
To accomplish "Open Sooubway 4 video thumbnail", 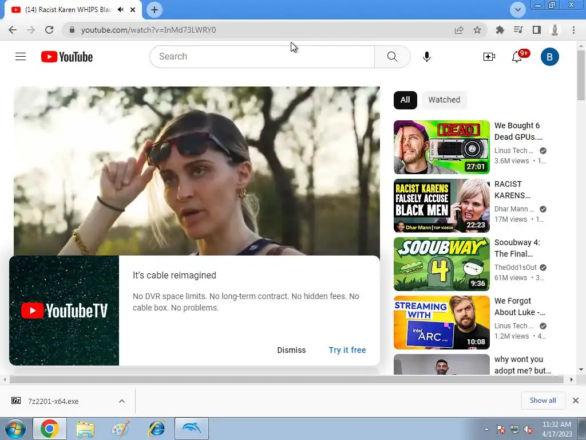I will [x=441, y=264].
